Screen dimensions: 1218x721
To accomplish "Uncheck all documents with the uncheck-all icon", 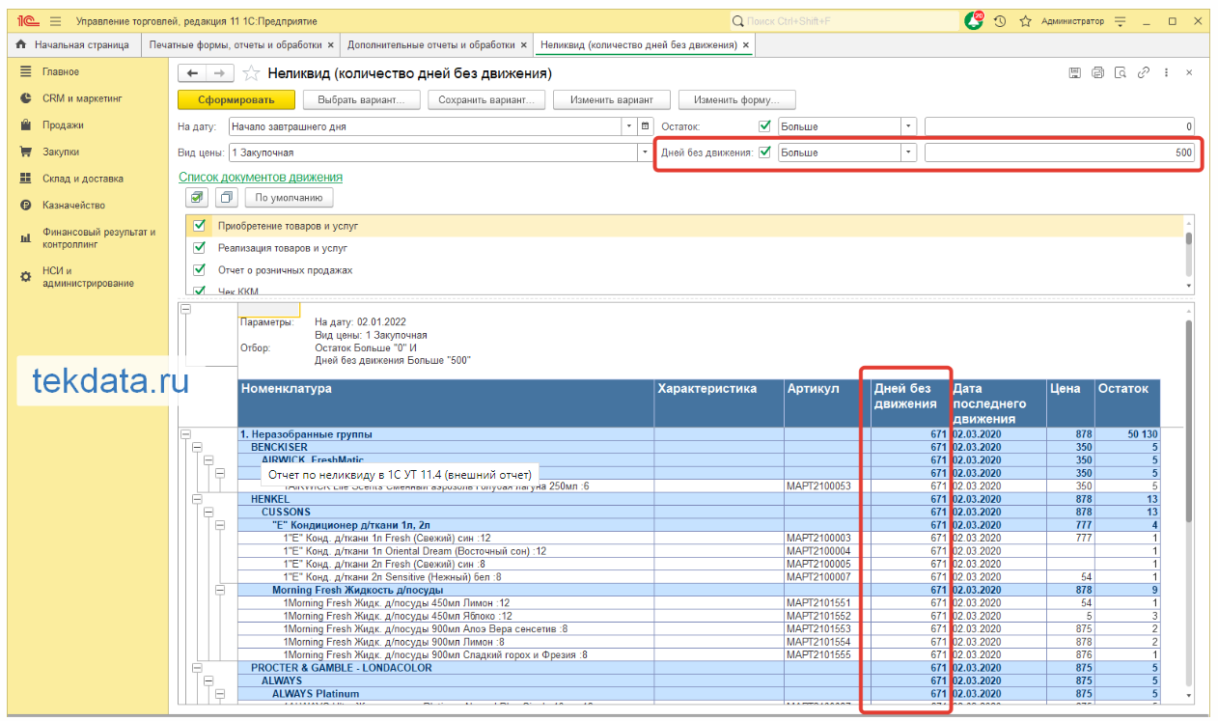I will (227, 197).
